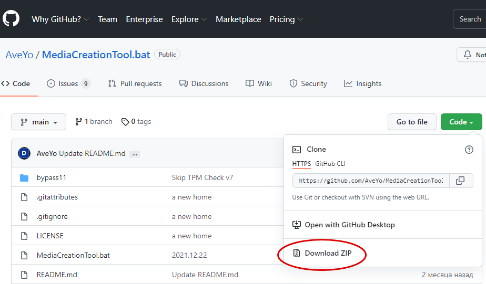Expand the Why GitHub? menu
The width and height of the screenshot is (486, 284).
pyautogui.click(x=60, y=19)
